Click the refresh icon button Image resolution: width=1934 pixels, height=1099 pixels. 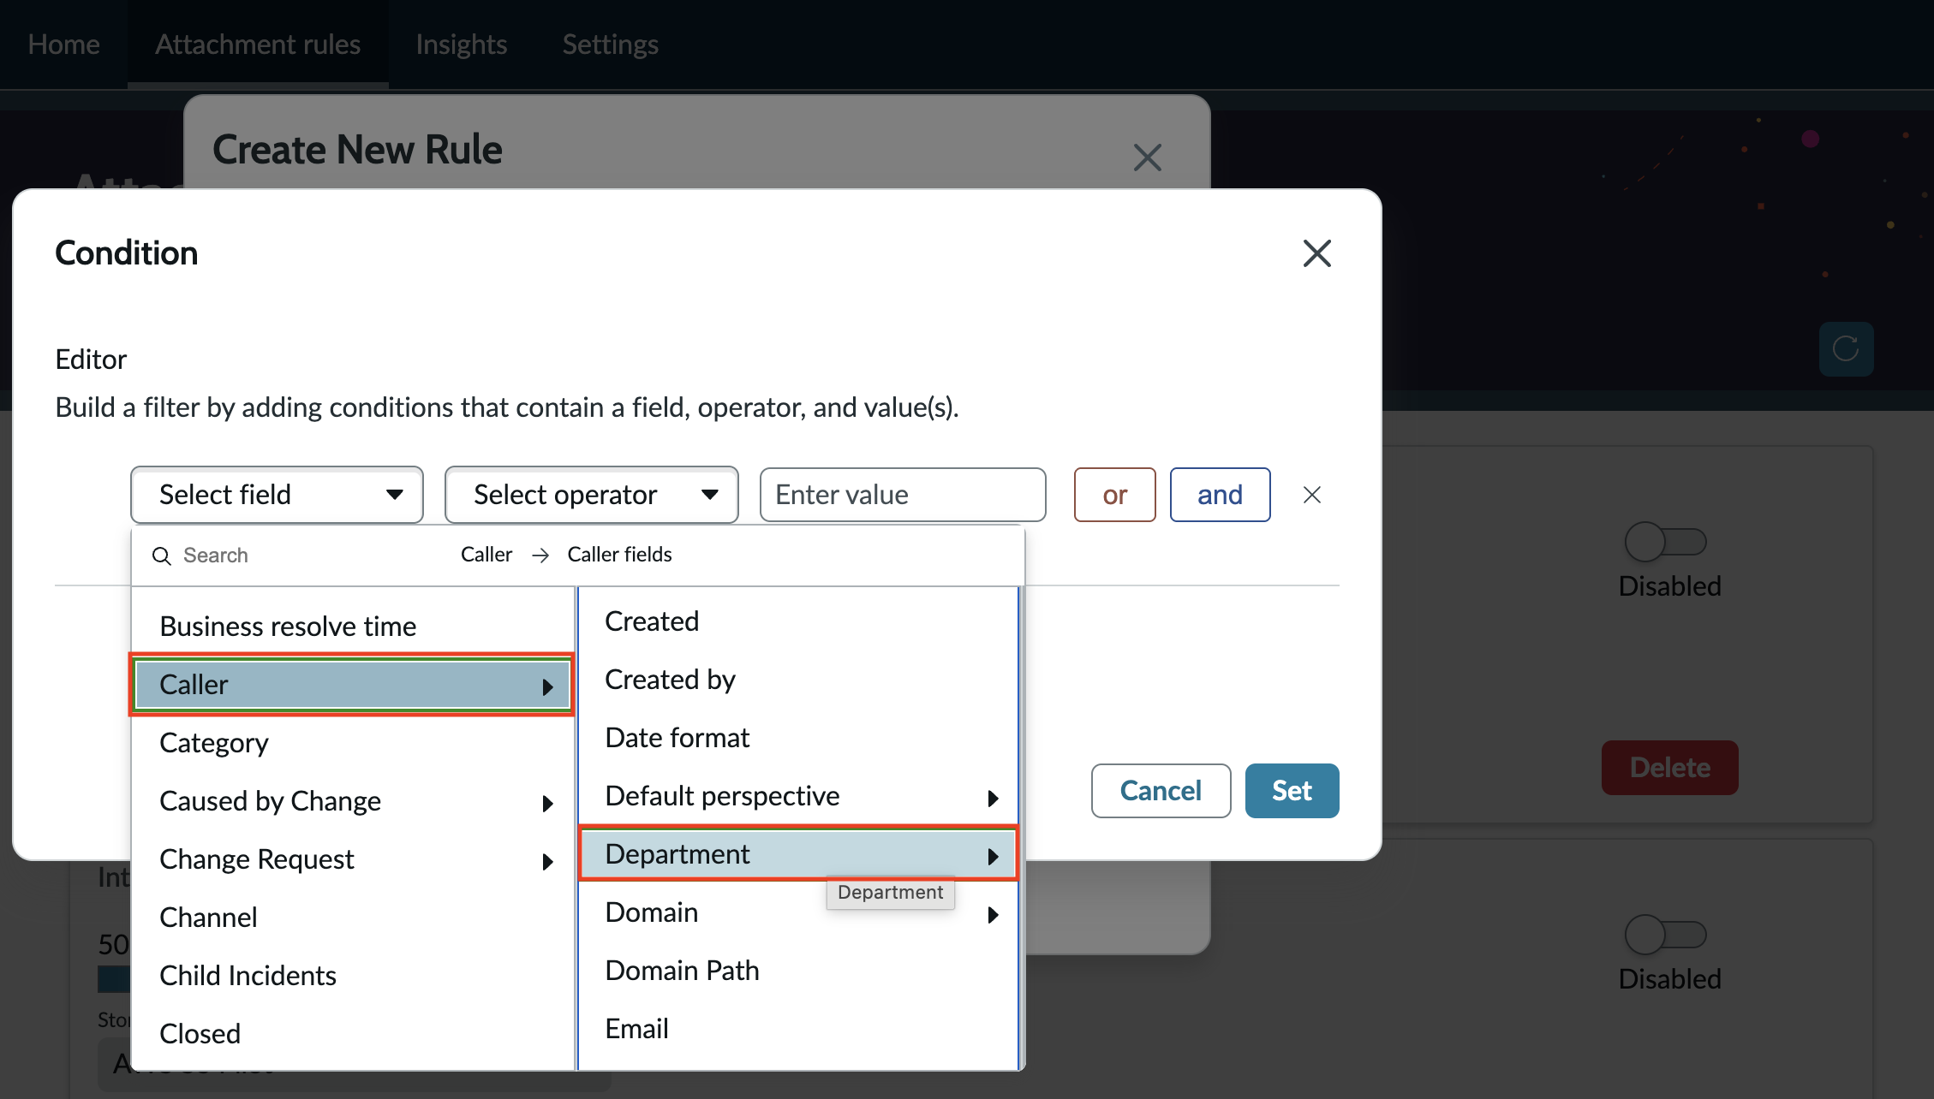coord(1846,348)
